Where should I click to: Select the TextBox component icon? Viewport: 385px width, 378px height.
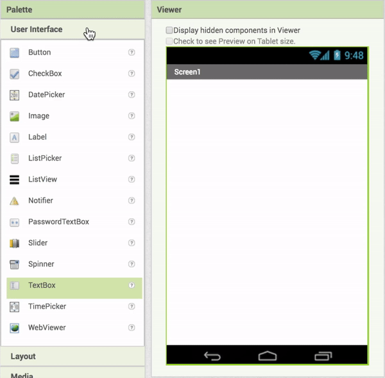pyautogui.click(x=15, y=285)
